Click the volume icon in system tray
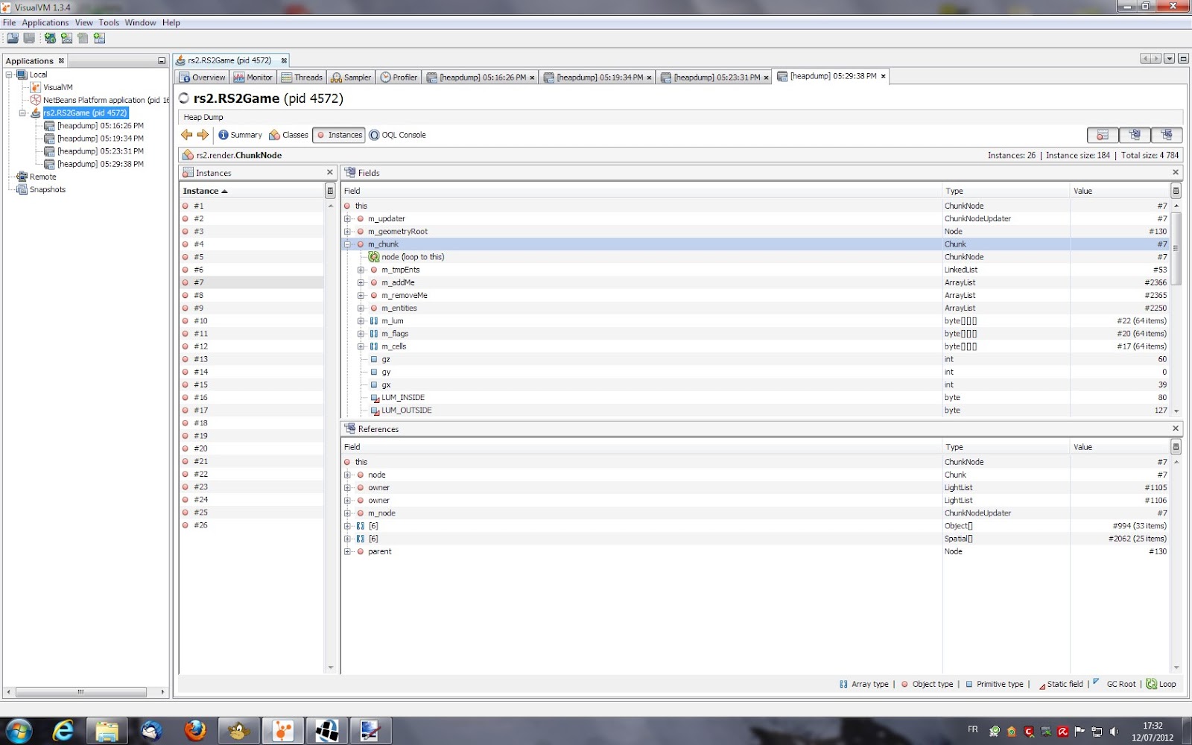 click(x=1114, y=732)
